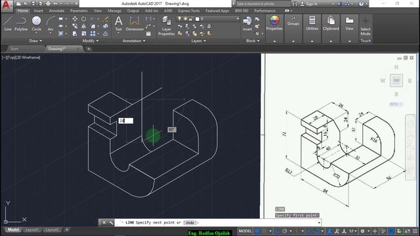Image resolution: width=420 pixels, height=236 pixels.
Task: Select the Line draw tool
Action: 8,24
